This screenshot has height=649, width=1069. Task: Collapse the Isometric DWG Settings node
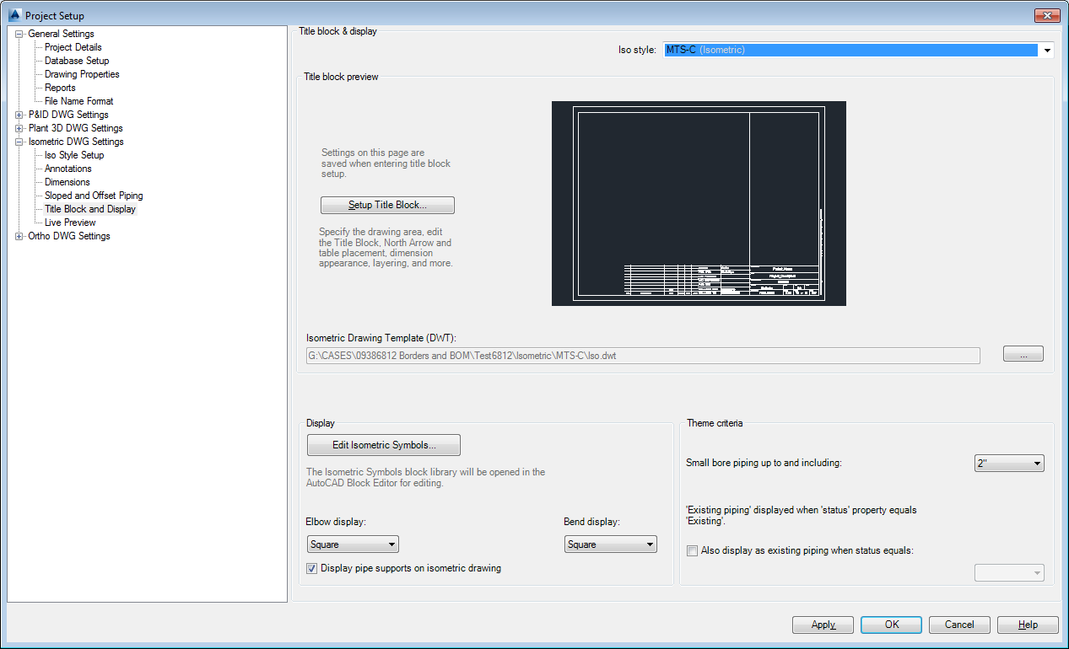point(19,141)
